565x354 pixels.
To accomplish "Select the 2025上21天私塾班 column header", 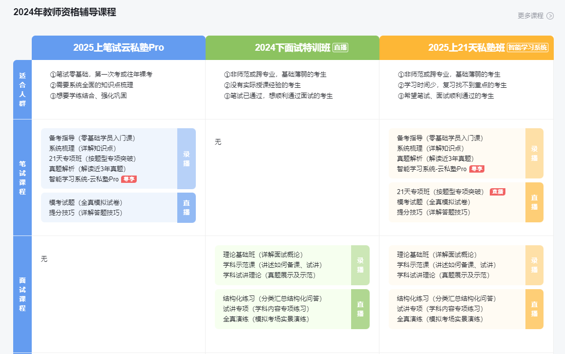I will (x=466, y=48).
